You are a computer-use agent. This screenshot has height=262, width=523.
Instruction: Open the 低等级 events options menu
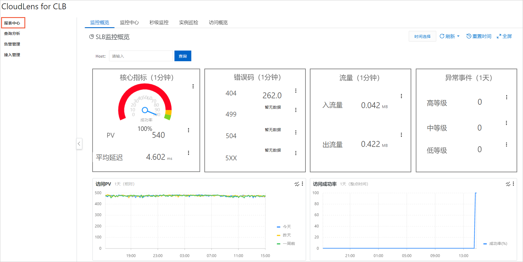[x=506, y=144]
